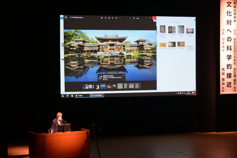Click the refresh icon in Explorer's address bar
The width and height of the screenshot is (237, 158).
pyautogui.click(x=172, y=23)
